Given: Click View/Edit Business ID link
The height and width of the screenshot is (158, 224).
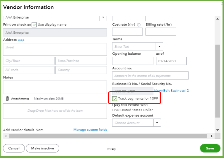Looking at the screenshot, I should 172,91.
